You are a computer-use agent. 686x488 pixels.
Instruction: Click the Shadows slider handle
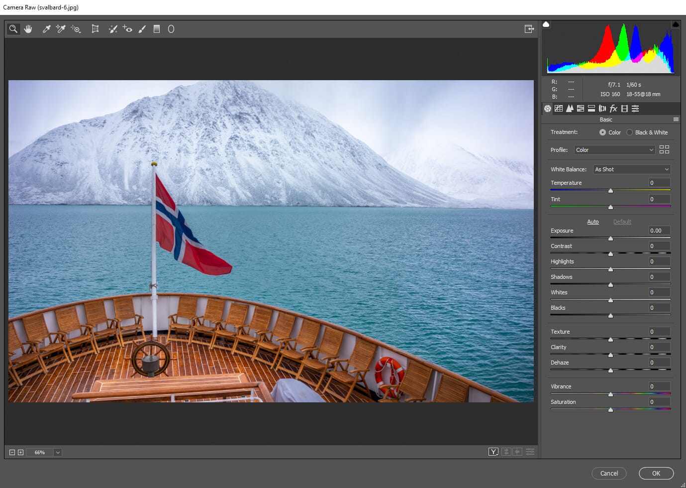[610, 285]
